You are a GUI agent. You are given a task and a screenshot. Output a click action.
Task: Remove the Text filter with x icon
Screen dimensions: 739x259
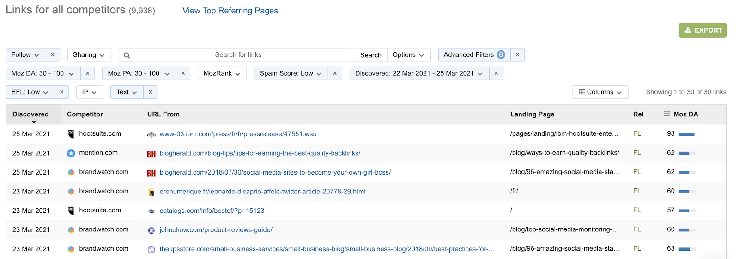151,92
